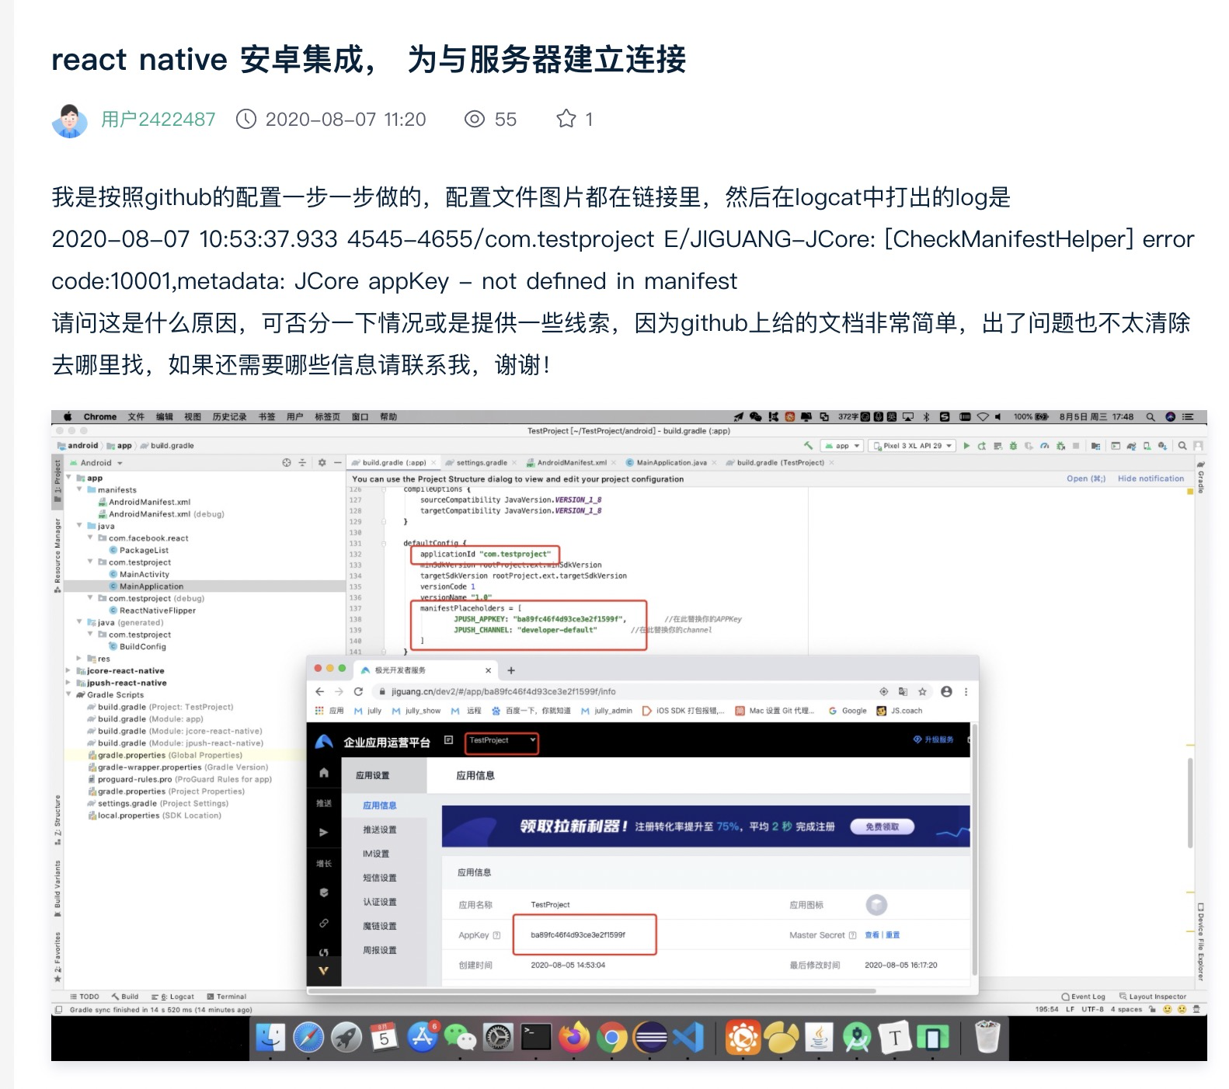Open the 用户2422487 author profile link

158,119
